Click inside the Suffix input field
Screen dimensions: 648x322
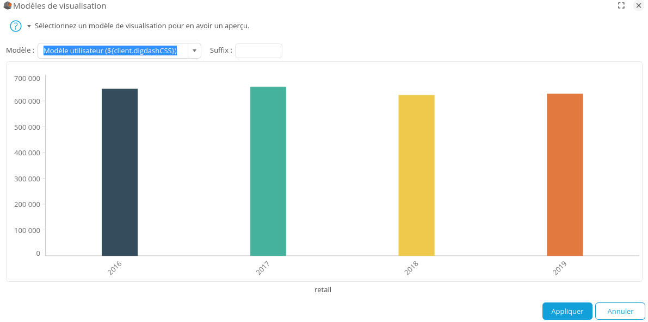pyautogui.click(x=258, y=50)
